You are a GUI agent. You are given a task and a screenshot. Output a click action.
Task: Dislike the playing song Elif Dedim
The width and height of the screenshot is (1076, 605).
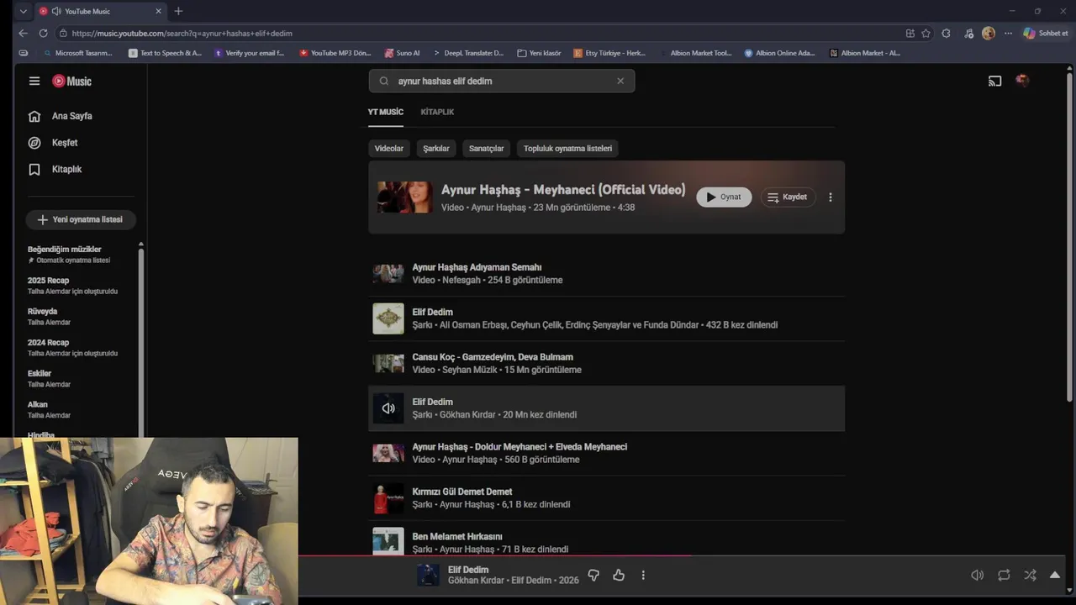(x=593, y=576)
